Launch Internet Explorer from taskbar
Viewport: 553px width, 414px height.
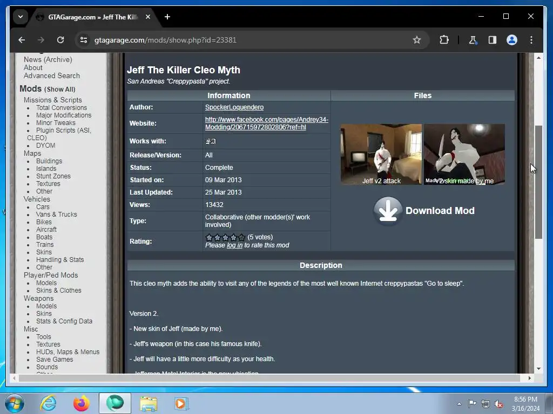pyautogui.click(x=48, y=403)
